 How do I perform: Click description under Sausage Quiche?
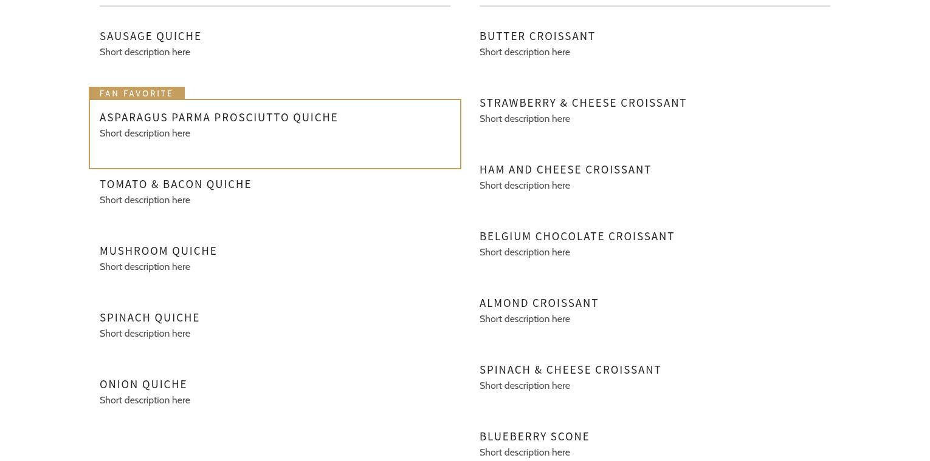click(x=145, y=52)
